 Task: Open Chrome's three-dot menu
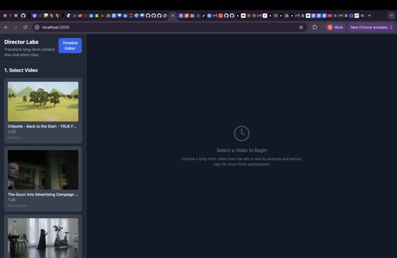pyautogui.click(x=391, y=27)
